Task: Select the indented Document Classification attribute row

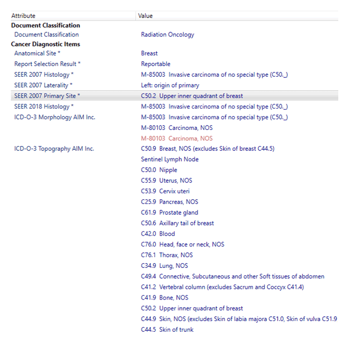Action: (47, 34)
